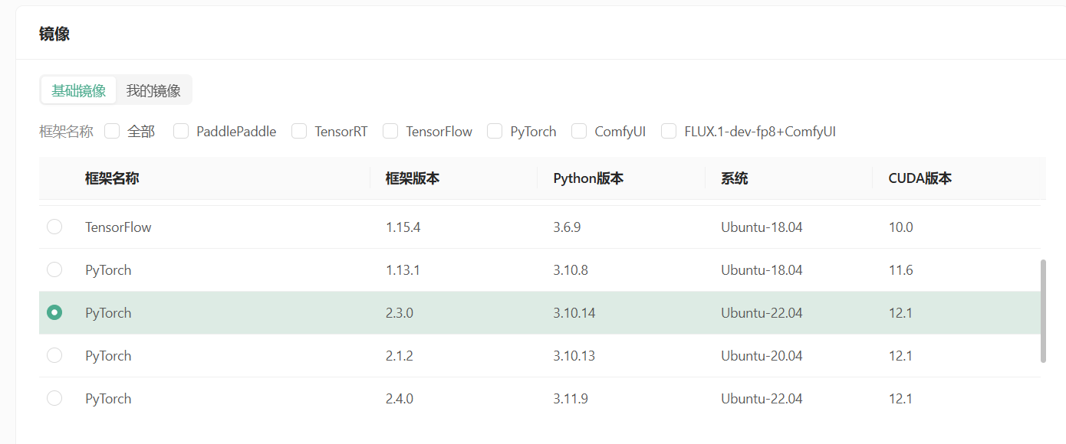Screen dimensions: 1066x444
Task: Click the CUDA版本 column header
Action: [920, 178]
